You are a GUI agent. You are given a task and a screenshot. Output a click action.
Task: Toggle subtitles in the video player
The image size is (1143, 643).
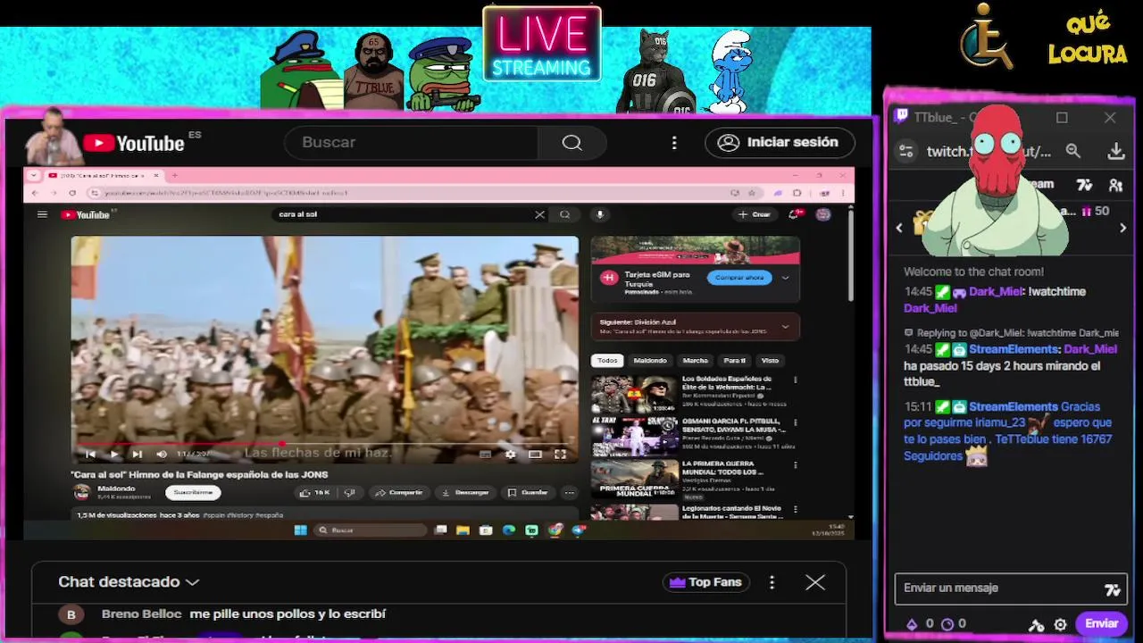point(485,455)
